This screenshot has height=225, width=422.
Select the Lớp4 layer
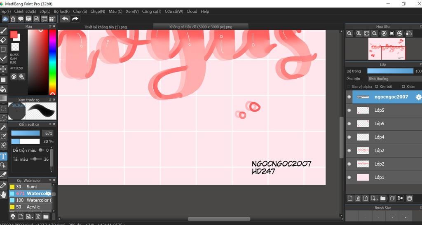click(x=384, y=137)
